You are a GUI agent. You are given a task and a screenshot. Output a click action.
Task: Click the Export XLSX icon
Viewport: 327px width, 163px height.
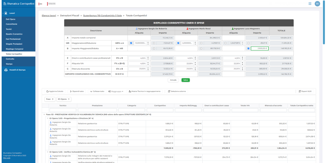point(299,91)
